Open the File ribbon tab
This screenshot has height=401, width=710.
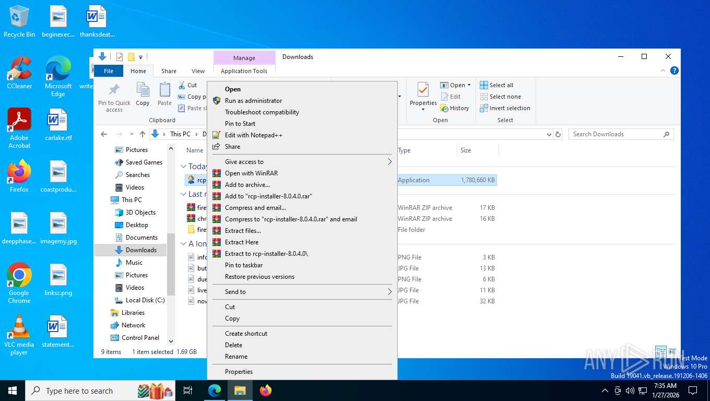[x=109, y=71]
